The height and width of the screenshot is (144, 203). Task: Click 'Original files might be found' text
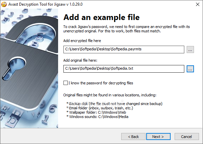(110, 95)
